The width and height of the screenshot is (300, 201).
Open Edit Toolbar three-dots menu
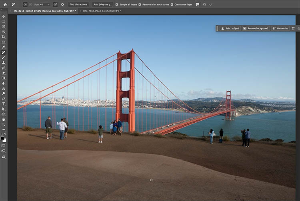(4, 130)
